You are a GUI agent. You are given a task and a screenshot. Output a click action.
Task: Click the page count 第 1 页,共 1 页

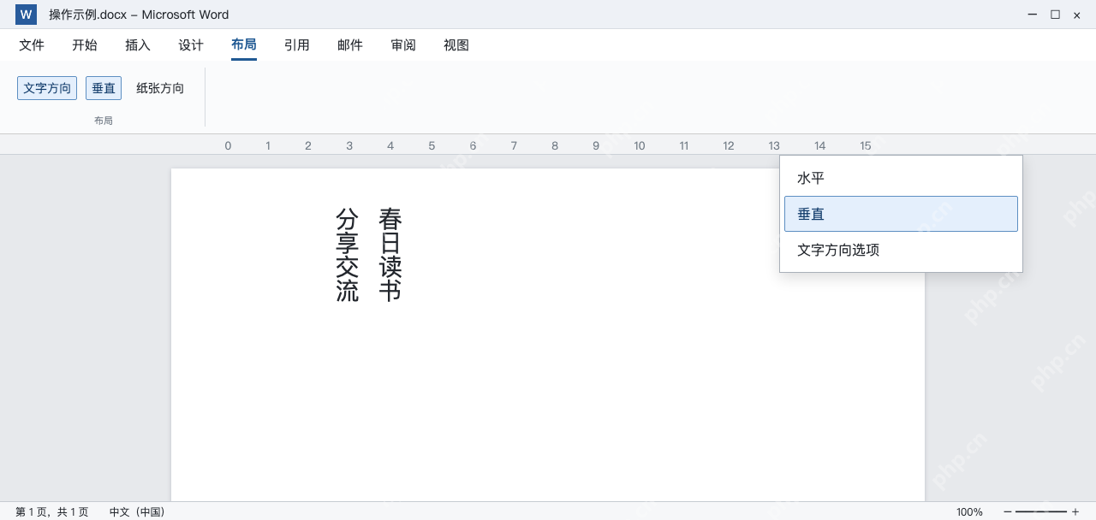tap(51, 511)
